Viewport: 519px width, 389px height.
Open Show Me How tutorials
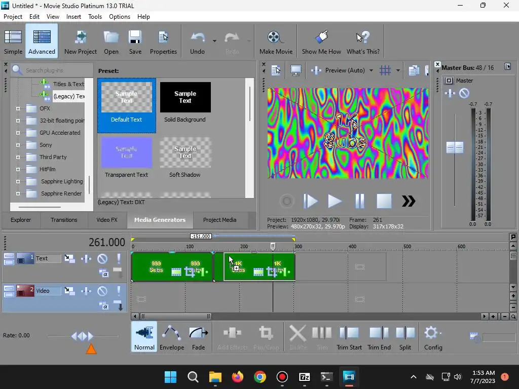coord(321,42)
